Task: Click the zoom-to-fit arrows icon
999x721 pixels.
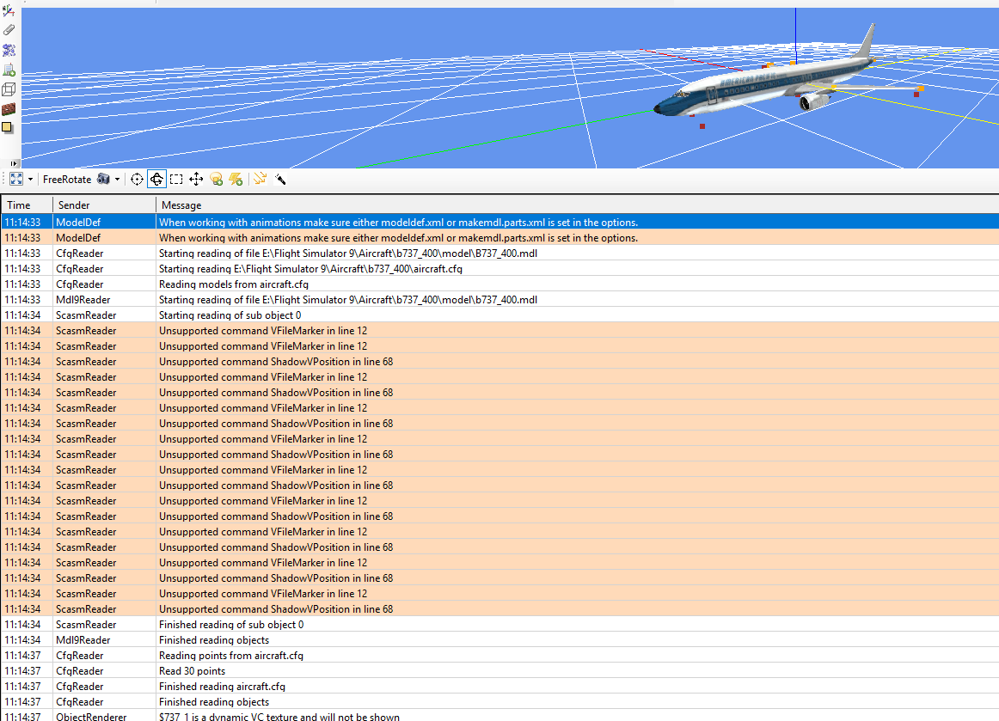Action: coord(16,180)
